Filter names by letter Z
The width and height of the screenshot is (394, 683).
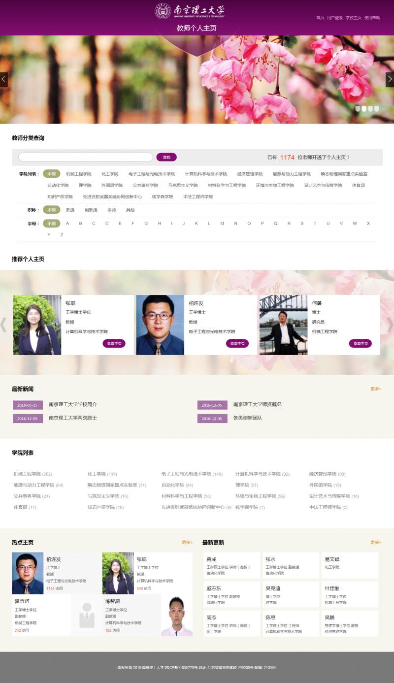coord(62,235)
